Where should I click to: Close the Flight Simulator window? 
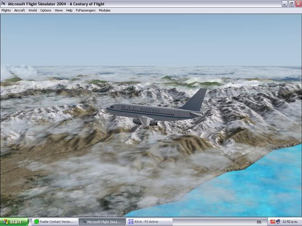(x=298, y=4)
